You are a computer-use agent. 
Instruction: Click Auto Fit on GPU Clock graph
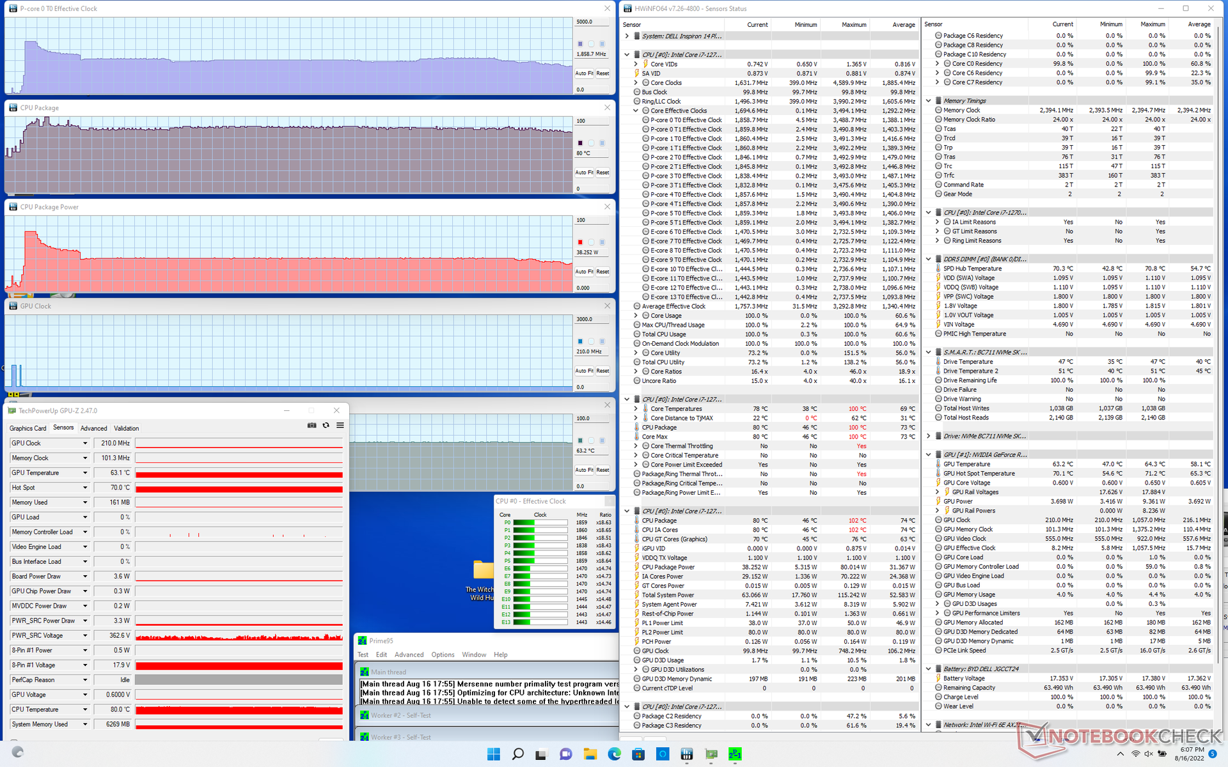tap(584, 371)
